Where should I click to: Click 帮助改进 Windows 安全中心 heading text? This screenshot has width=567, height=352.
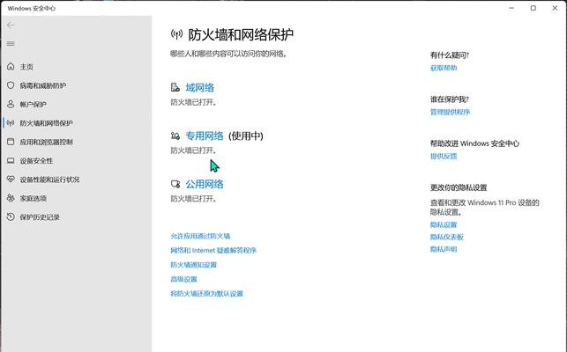474,143
